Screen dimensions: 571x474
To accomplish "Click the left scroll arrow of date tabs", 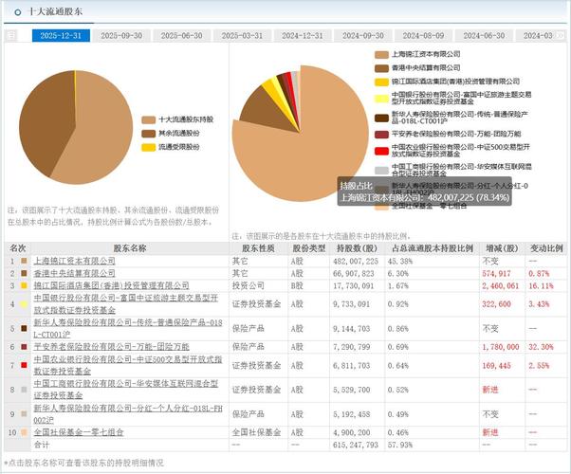I will (x=11, y=35).
